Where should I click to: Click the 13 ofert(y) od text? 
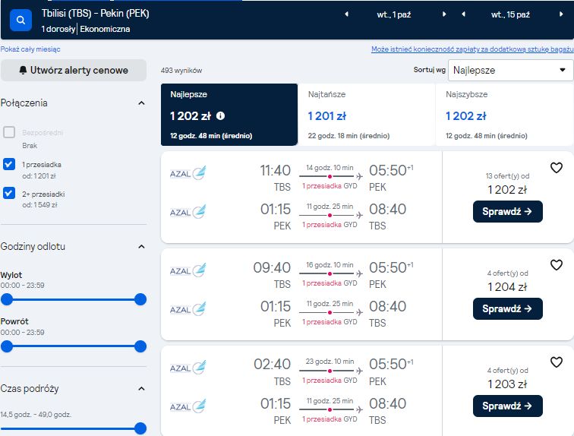tap(507, 176)
